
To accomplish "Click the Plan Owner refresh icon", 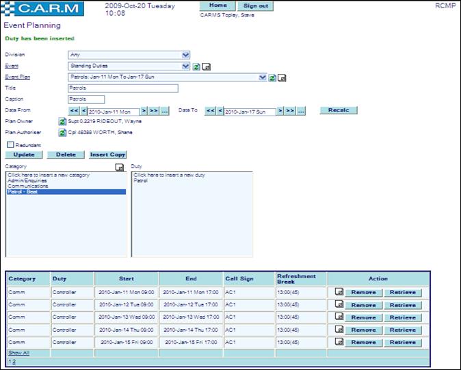I will pyautogui.click(x=63, y=122).
